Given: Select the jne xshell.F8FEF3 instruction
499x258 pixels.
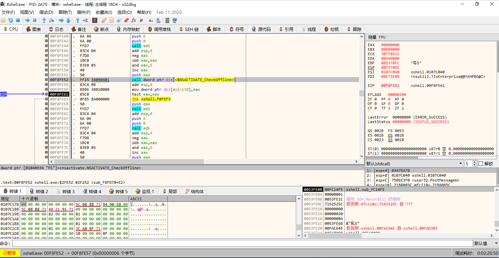Looking at the screenshot, I should coord(151,99).
